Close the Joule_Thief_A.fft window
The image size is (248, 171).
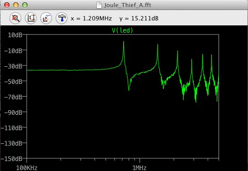[x=7, y=5]
